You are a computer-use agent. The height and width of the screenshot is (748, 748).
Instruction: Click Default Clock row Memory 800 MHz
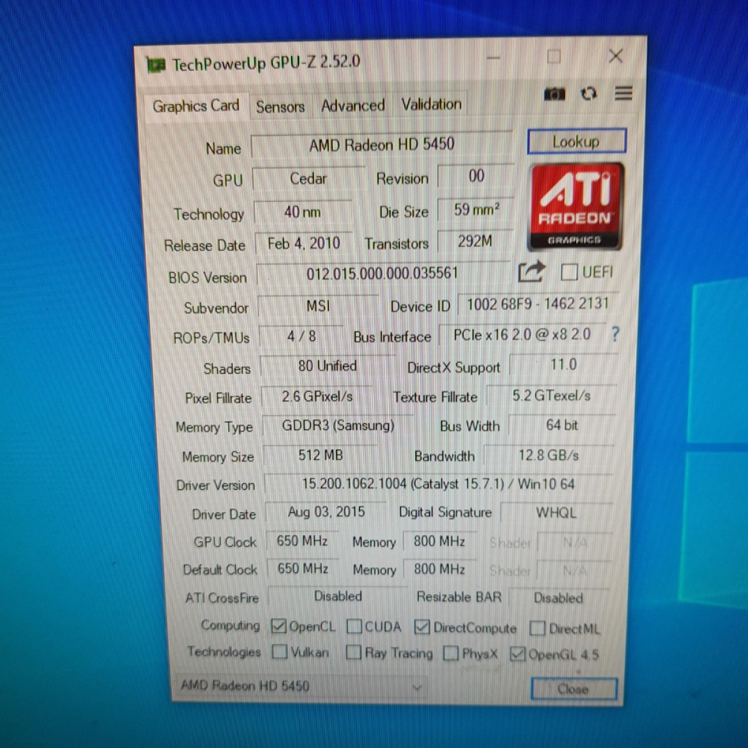tap(439, 569)
